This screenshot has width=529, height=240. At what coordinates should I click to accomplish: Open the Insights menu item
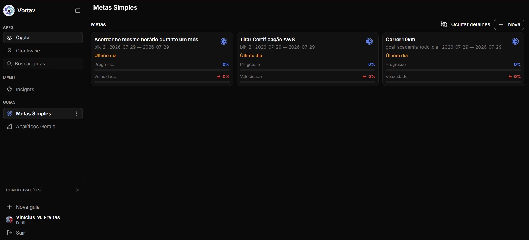click(43, 90)
